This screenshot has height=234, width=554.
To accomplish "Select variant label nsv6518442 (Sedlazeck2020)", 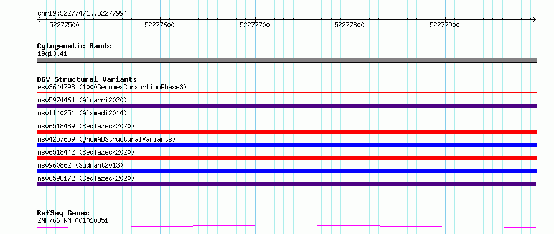I will click(86, 152).
